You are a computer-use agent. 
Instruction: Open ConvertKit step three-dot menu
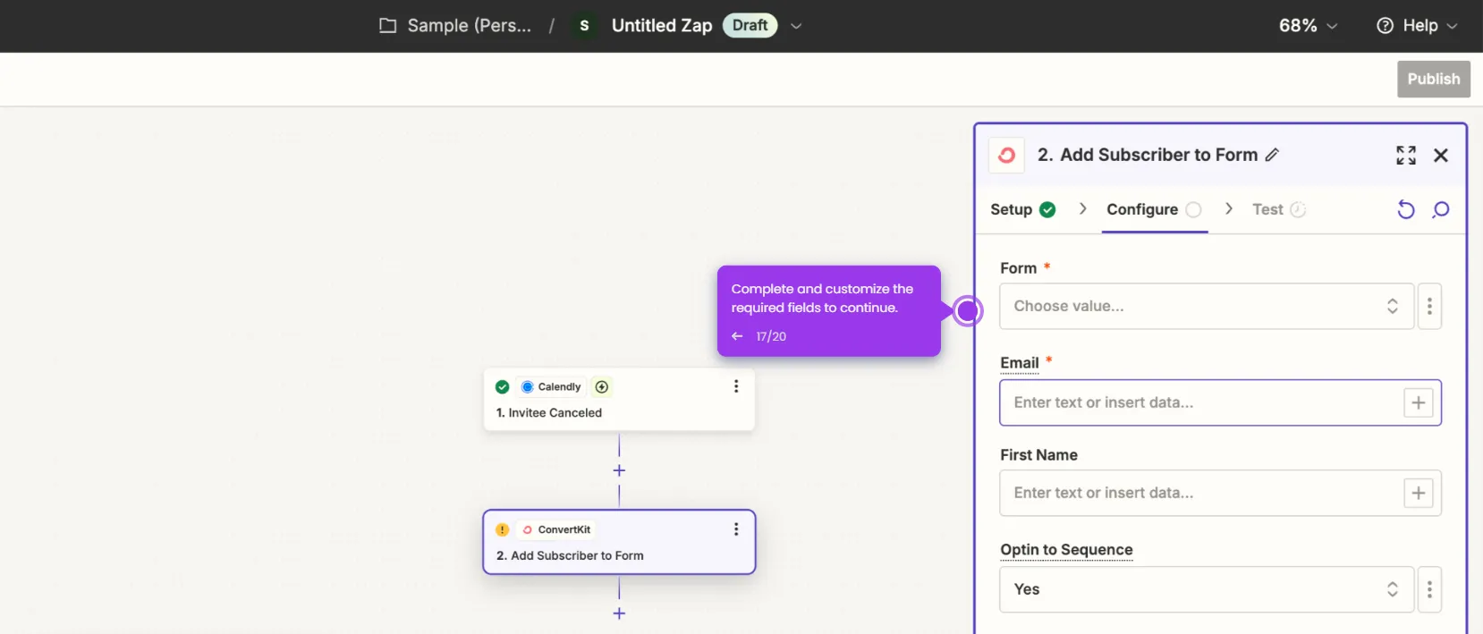(736, 529)
